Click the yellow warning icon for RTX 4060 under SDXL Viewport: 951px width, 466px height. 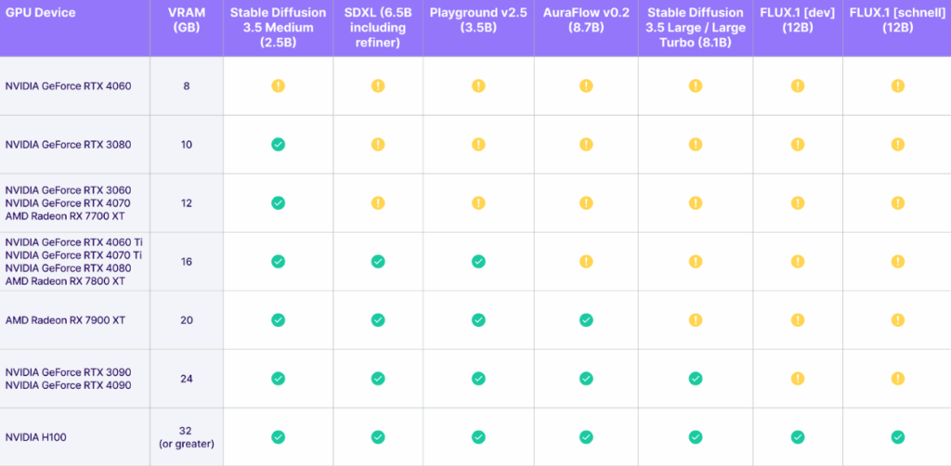click(x=378, y=86)
